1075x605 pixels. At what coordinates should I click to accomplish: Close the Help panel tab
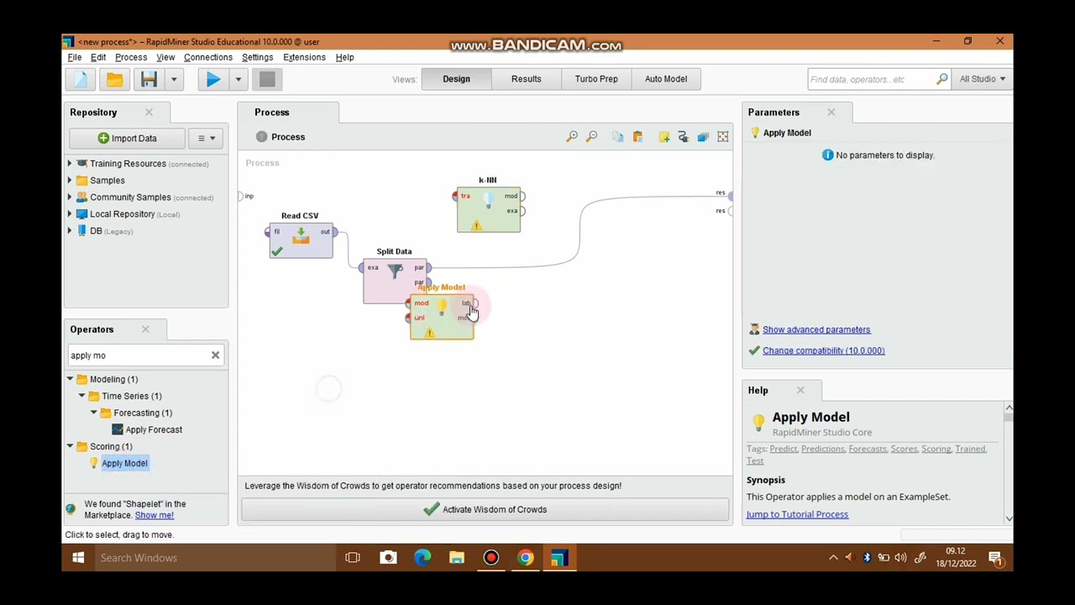[x=800, y=390]
